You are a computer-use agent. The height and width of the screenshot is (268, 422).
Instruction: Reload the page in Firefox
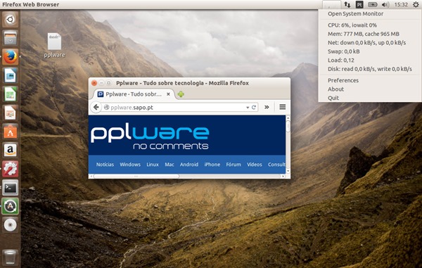pos(254,107)
